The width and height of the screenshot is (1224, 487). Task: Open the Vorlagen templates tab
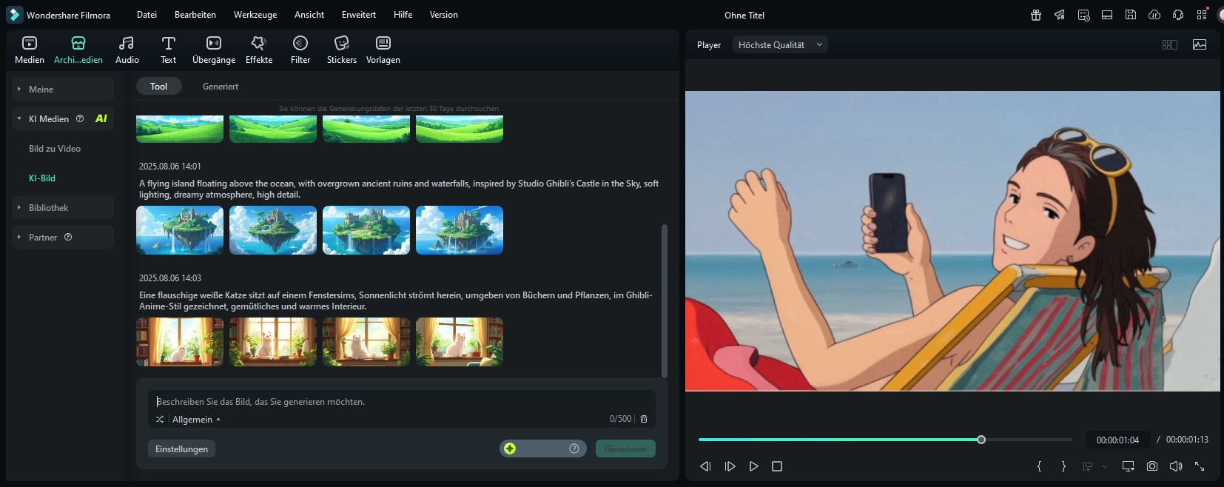click(383, 50)
